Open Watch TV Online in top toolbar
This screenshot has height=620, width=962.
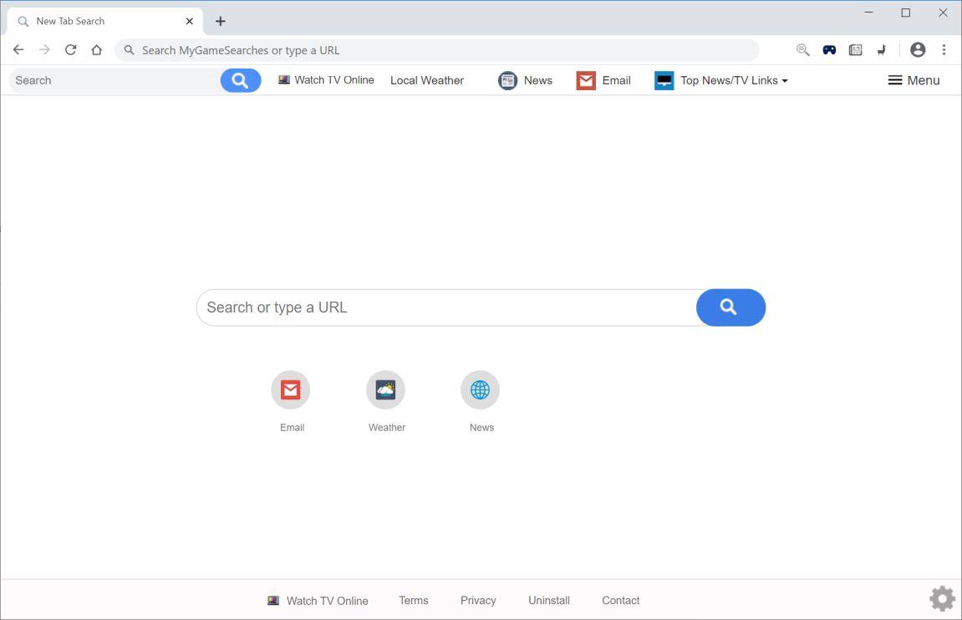(326, 79)
